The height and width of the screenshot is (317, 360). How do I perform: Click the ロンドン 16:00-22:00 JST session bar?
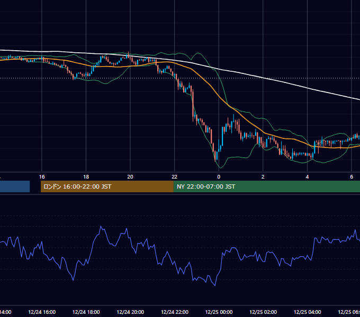tap(107, 187)
